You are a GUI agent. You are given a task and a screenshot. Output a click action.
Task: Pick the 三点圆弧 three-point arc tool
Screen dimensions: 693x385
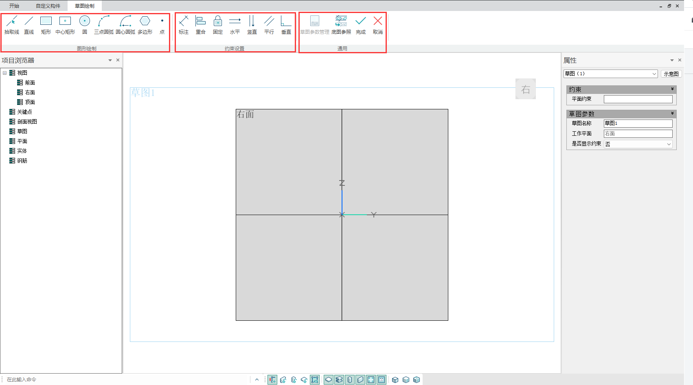point(104,25)
